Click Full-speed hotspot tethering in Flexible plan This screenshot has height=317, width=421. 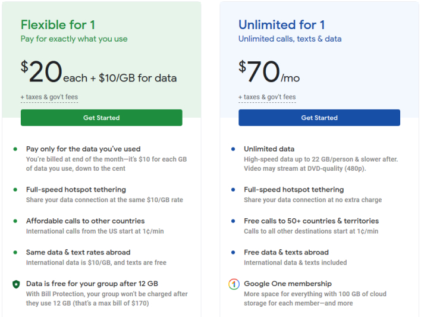(x=76, y=190)
